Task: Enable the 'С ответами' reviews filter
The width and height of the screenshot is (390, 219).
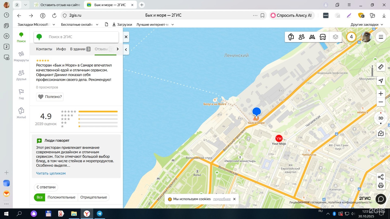Action: tap(46, 187)
